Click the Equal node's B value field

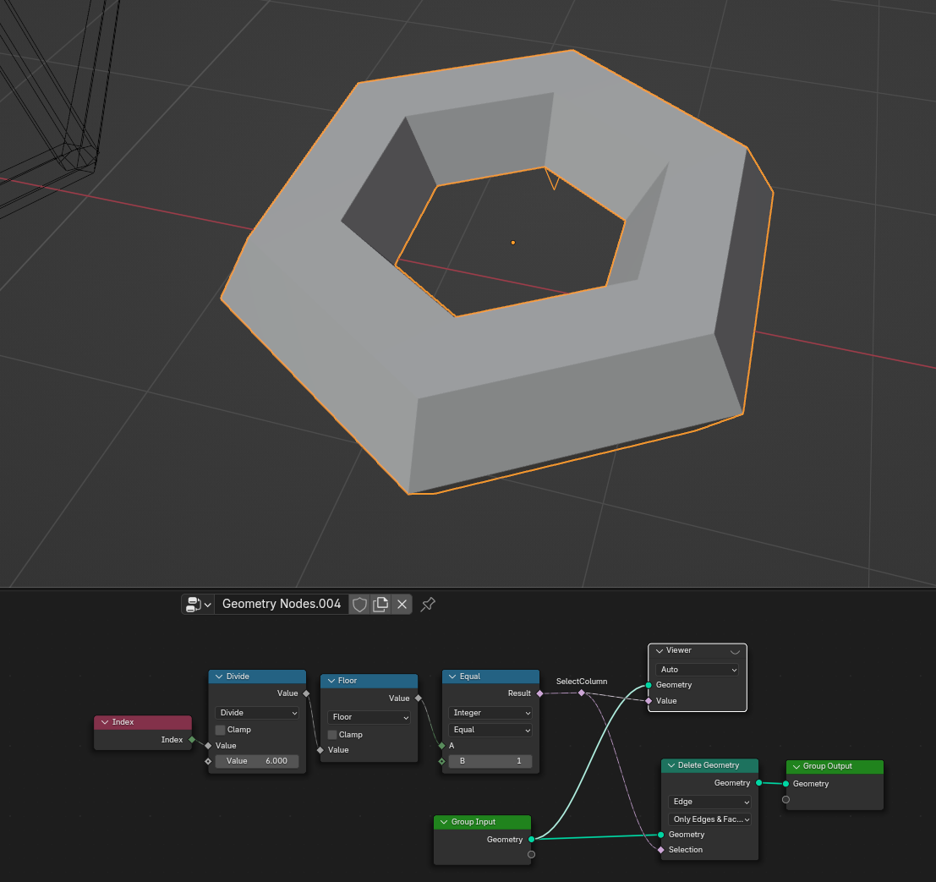click(x=490, y=761)
